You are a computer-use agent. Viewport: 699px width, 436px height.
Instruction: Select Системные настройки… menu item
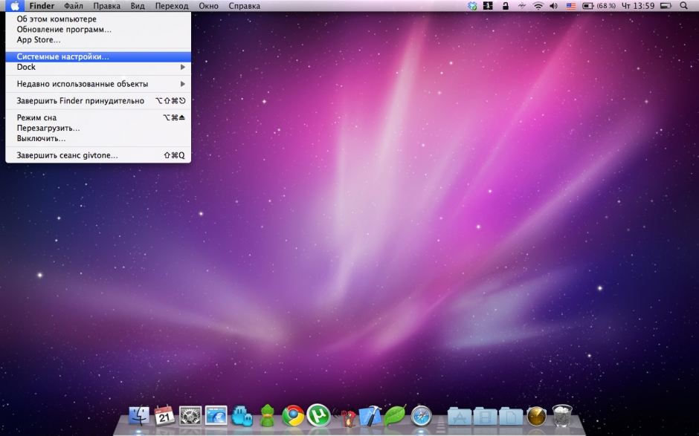(98, 56)
